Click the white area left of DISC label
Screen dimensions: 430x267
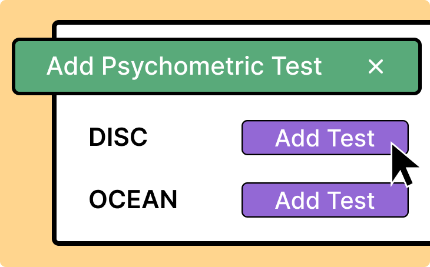pyautogui.click(x=72, y=138)
